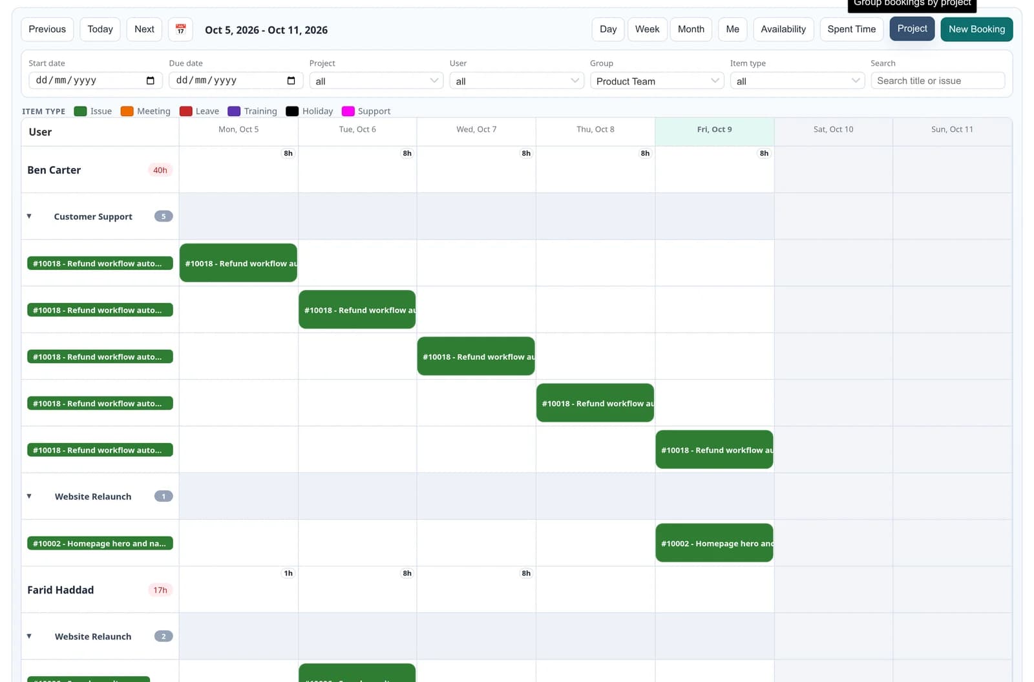Open the Item type filter dropdown
The height and width of the screenshot is (682, 1034).
coord(797,81)
